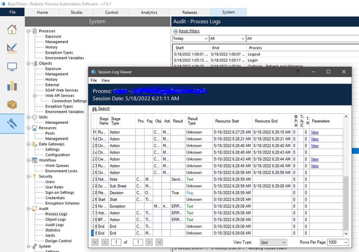Open Control monitor icon in sidebar
Image resolution: width=359 pixels, height=252 pixels.
(x=12, y=67)
